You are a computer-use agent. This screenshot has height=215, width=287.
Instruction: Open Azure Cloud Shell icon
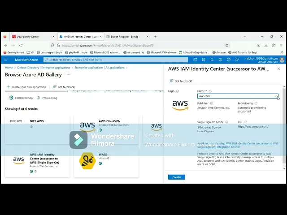point(196,60)
